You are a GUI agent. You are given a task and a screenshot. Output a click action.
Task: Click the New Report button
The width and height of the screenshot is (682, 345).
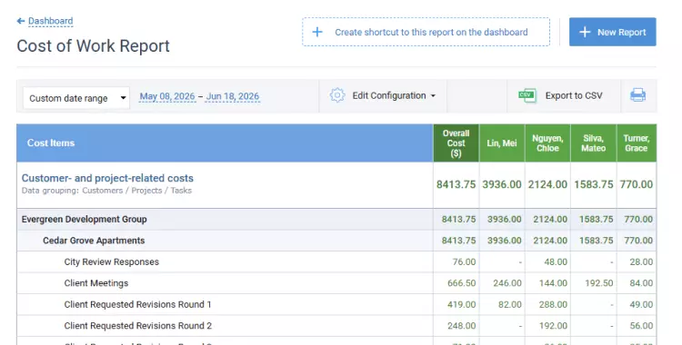612,32
